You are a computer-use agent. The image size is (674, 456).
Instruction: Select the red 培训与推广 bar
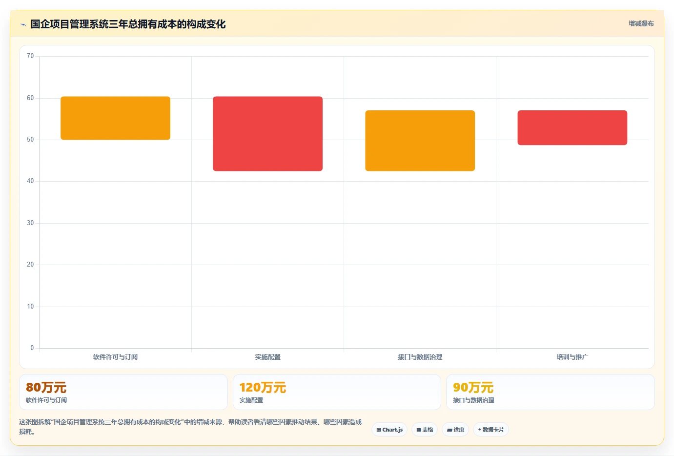tap(572, 127)
